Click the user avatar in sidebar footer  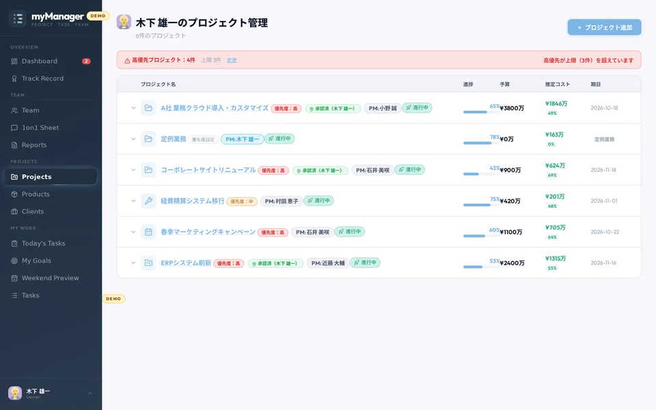[15, 393]
